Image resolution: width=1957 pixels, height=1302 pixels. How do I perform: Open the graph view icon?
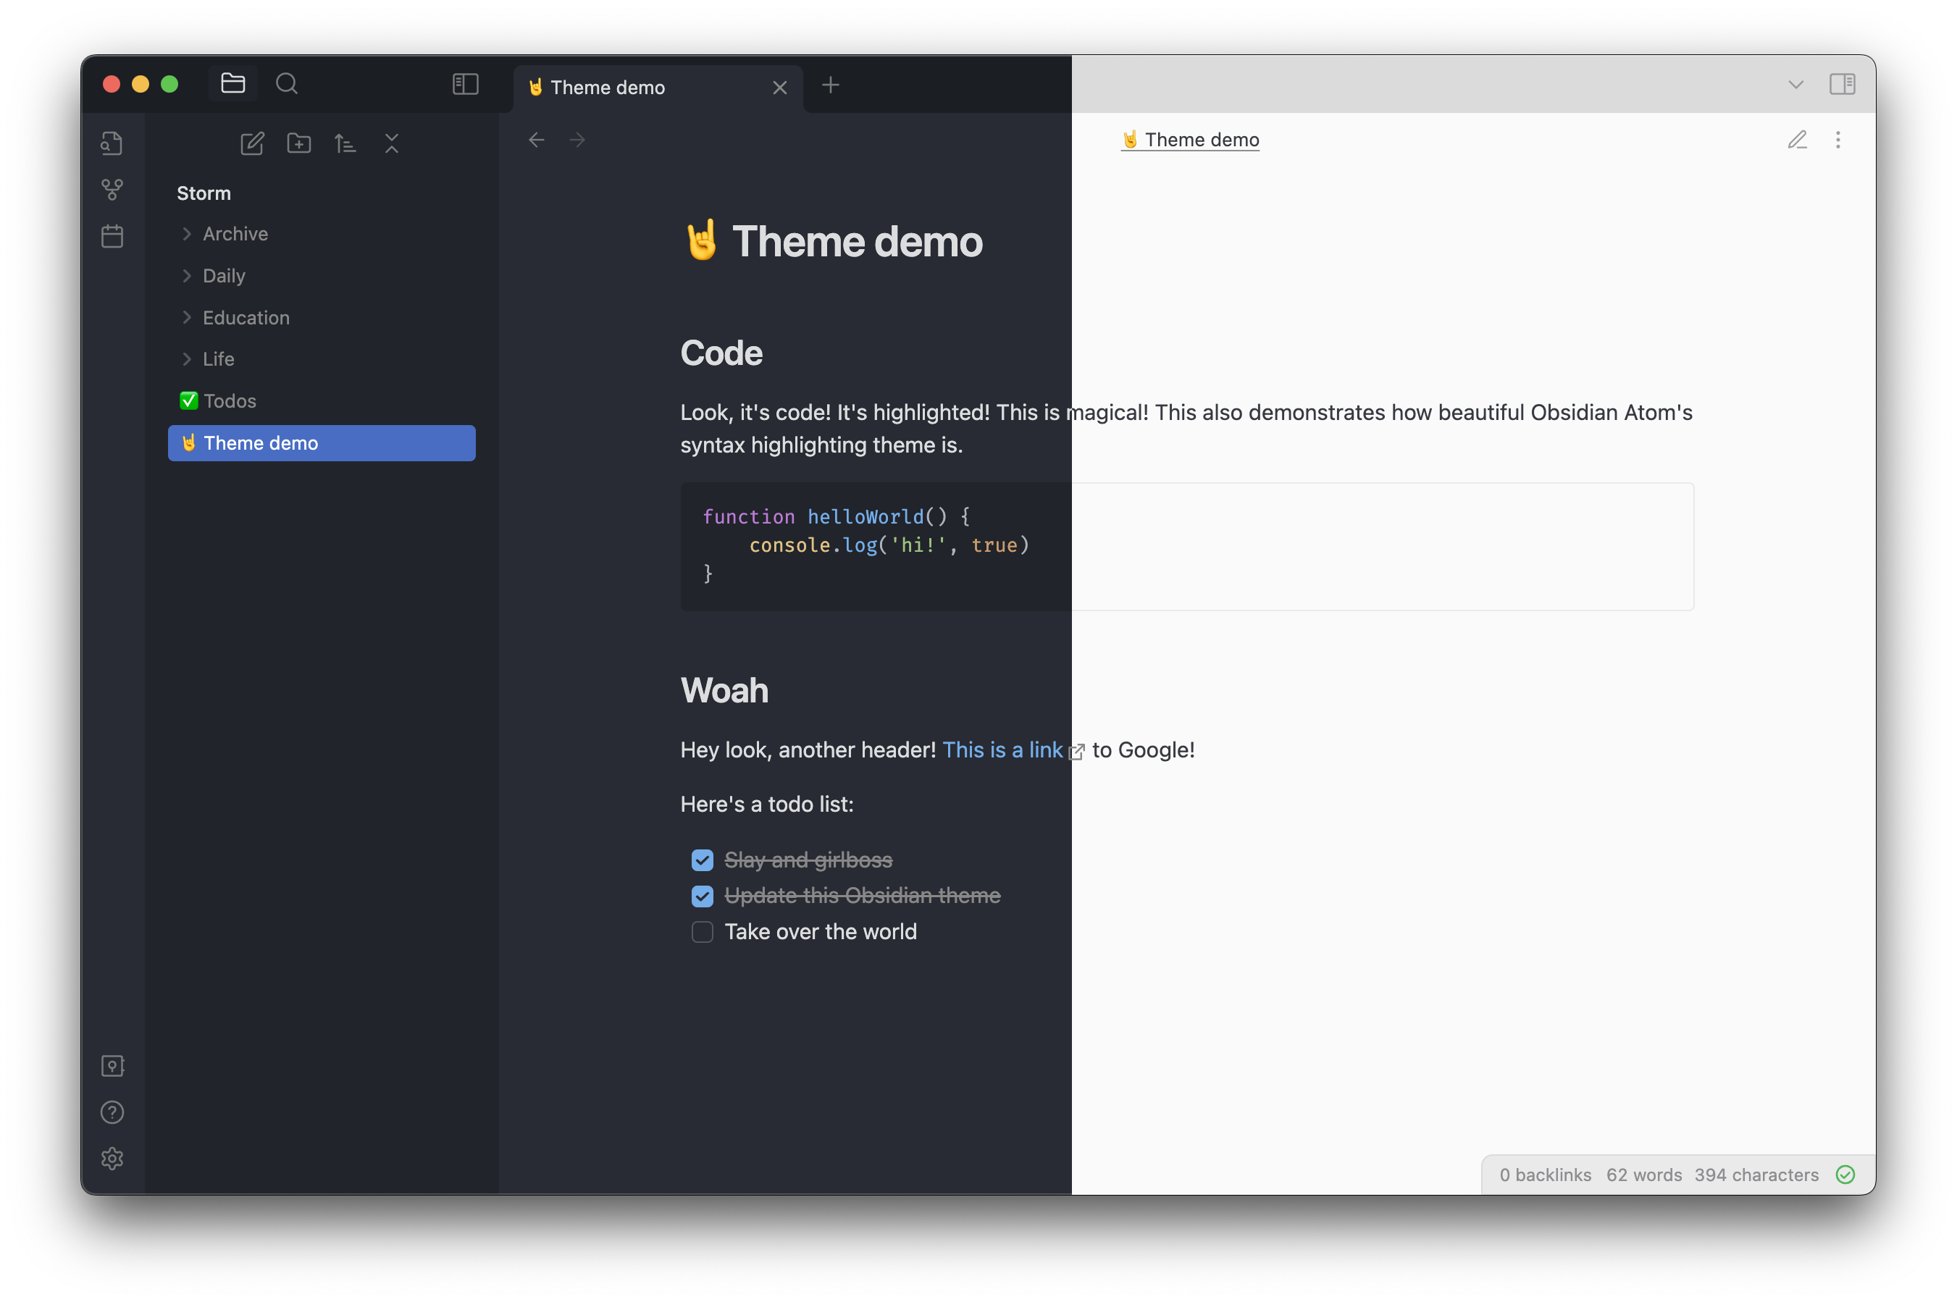pyautogui.click(x=112, y=190)
